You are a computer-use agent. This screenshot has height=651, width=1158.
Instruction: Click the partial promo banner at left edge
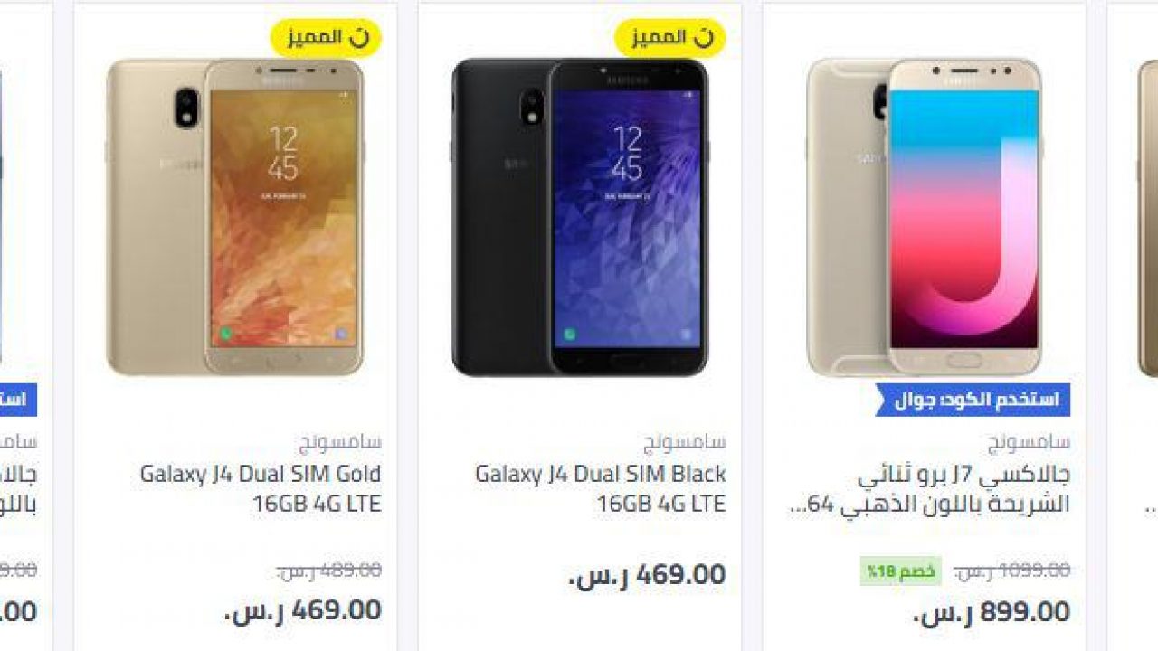click(x=18, y=400)
